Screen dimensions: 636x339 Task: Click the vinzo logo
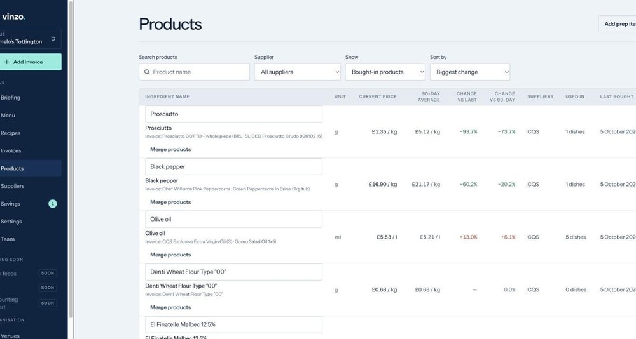[x=13, y=17]
